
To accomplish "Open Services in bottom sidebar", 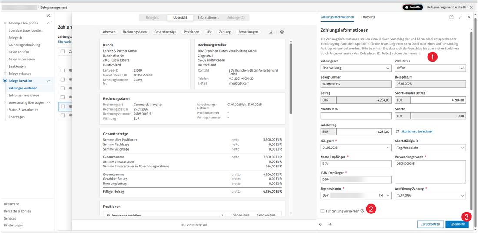I will 10,218.
